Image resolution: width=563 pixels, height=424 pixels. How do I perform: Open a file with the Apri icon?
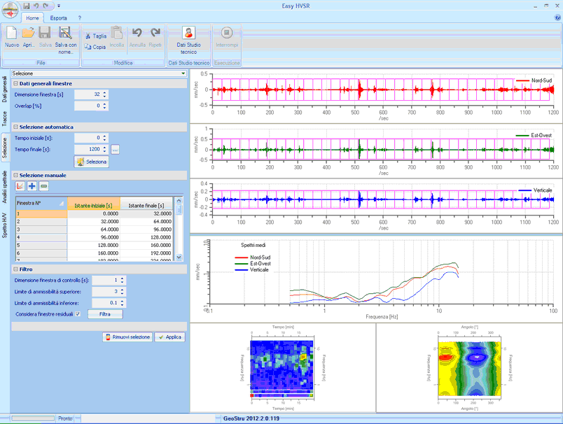(x=28, y=33)
